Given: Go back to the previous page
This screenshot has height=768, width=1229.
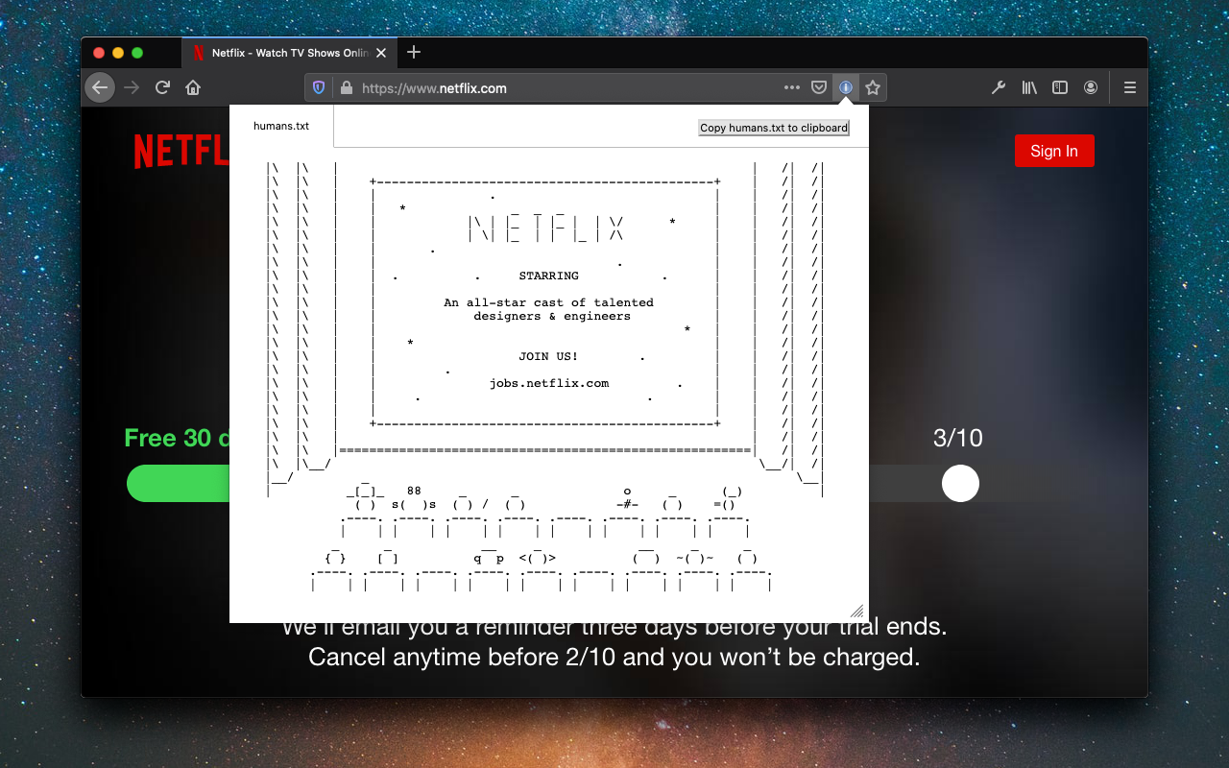Looking at the screenshot, I should coord(100,87).
